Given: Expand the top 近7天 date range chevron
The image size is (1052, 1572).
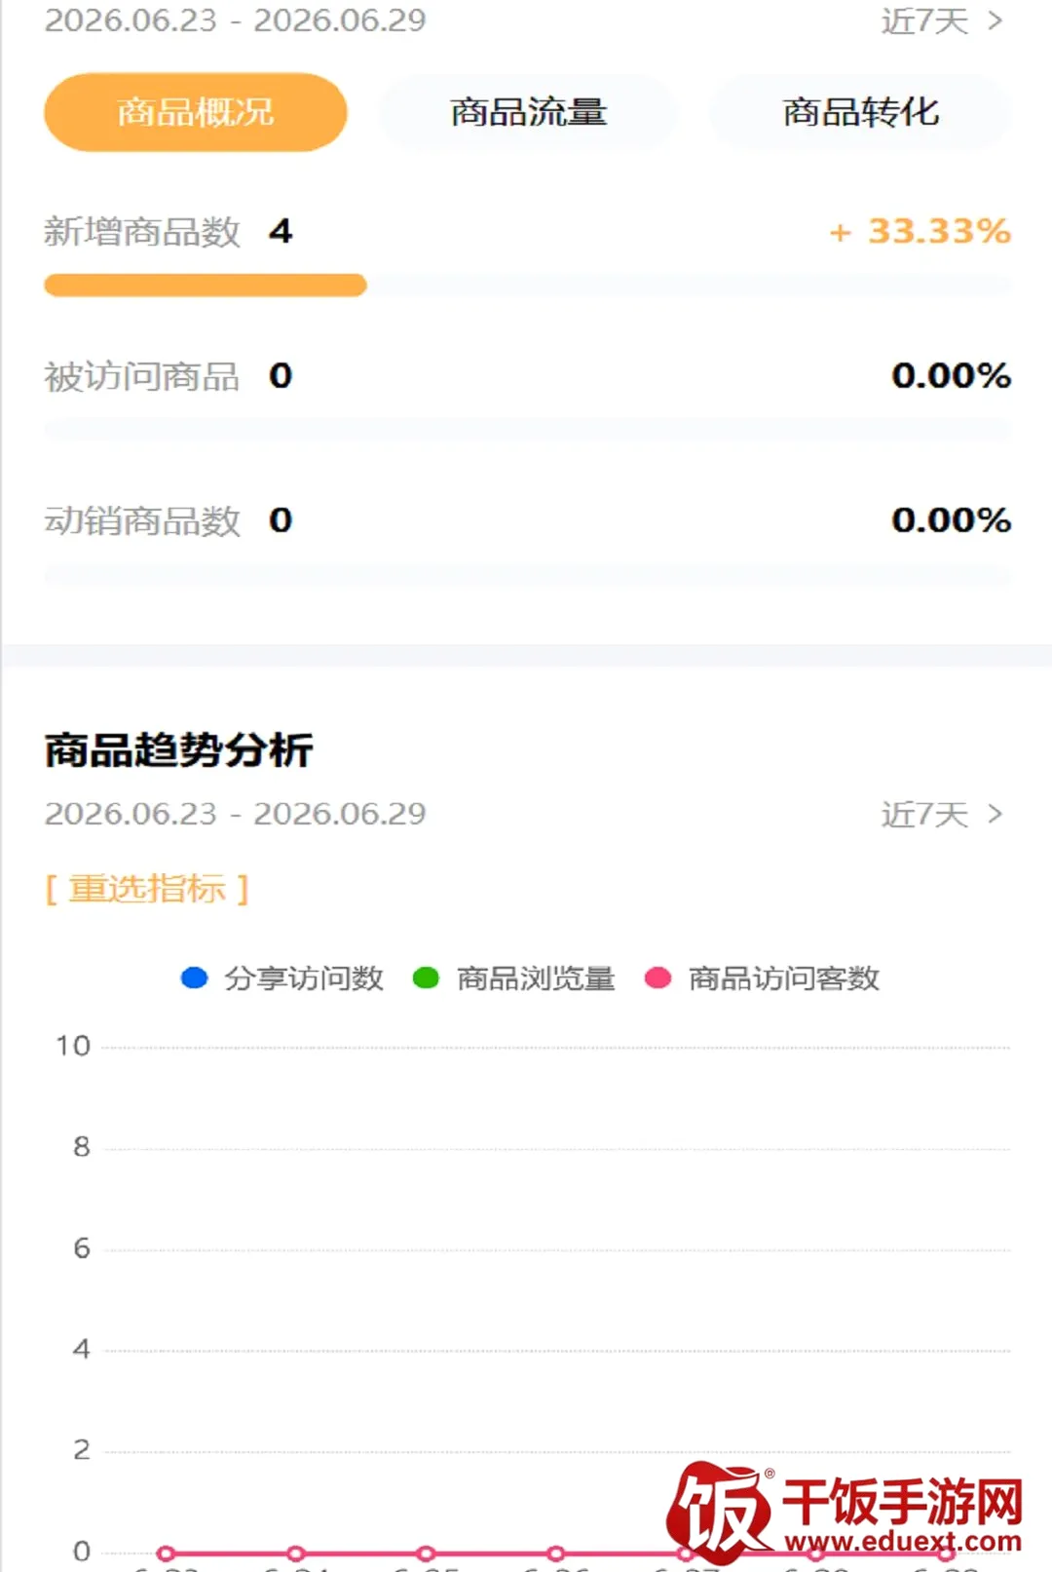Looking at the screenshot, I should 995,20.
